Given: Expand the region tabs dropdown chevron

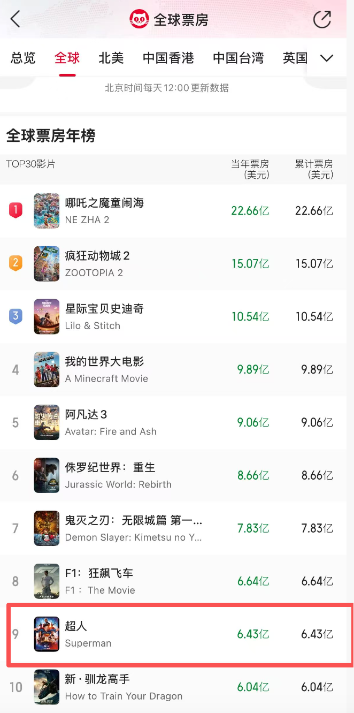Looking at the screenshot, I should (327, 58).
